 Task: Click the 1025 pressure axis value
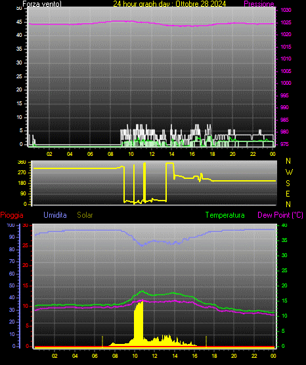(286, 22)
